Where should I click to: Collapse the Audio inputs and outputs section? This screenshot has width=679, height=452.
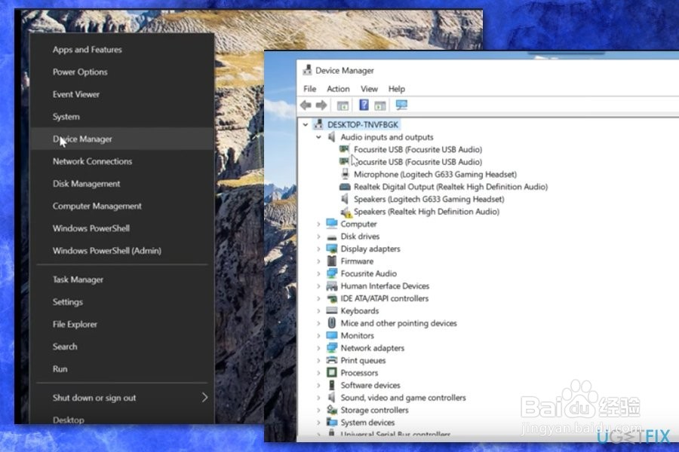(x=318, y=137)
